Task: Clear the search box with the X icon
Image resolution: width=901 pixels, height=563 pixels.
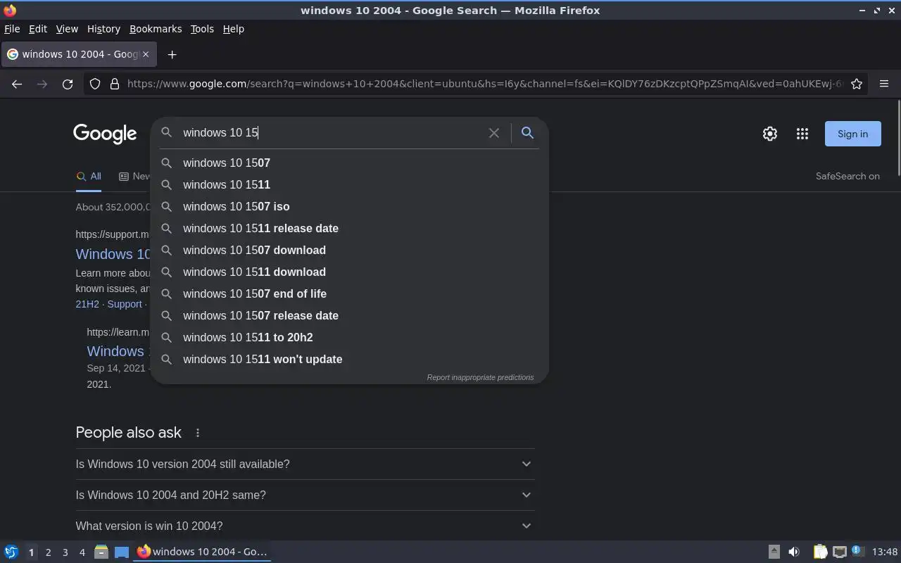Action: [x=494, y=132]
